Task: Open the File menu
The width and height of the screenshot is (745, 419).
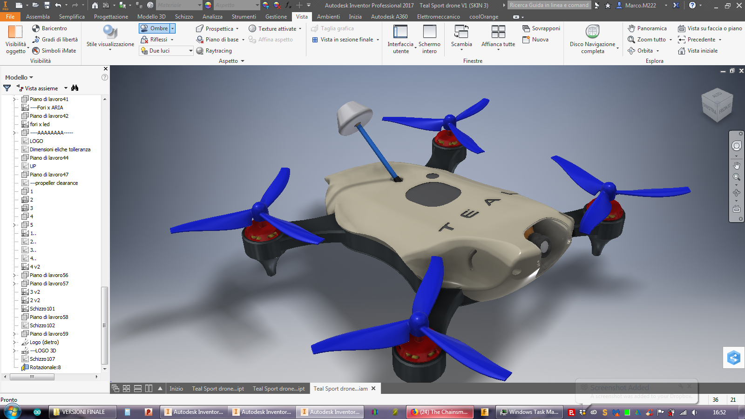Action: click(x=10, y=16)
